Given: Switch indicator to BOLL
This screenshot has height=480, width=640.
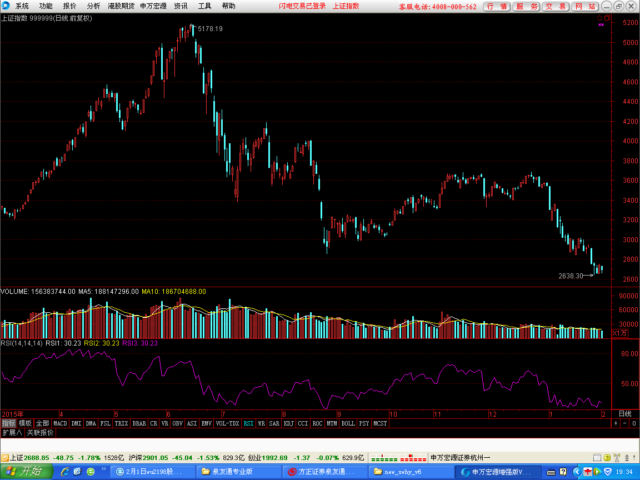Looking at the screenshot, I should 348,423.
